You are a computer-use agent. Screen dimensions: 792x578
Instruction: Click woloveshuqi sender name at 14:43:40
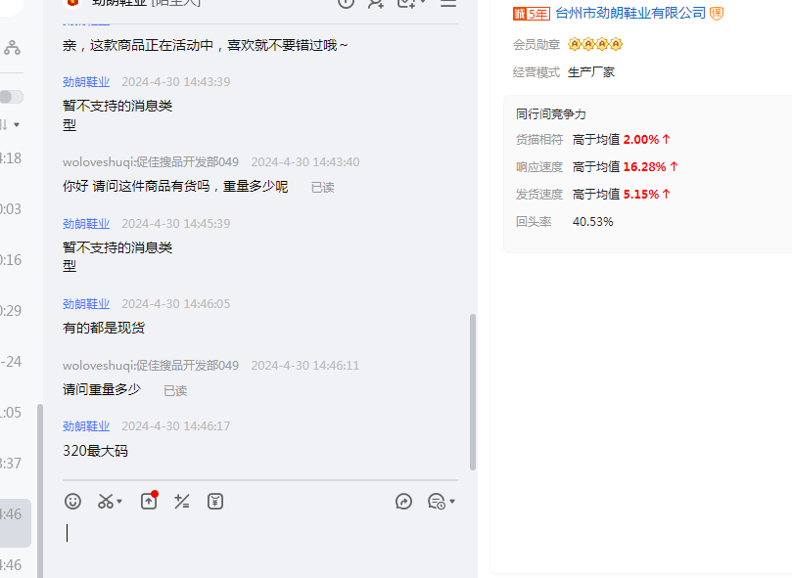click(151, 162)
